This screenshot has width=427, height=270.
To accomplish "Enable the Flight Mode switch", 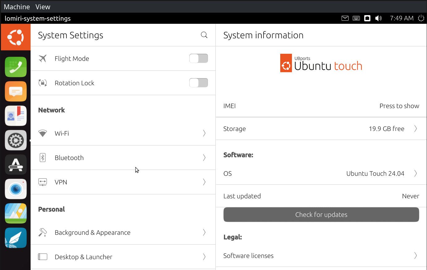I will point(198,58).
